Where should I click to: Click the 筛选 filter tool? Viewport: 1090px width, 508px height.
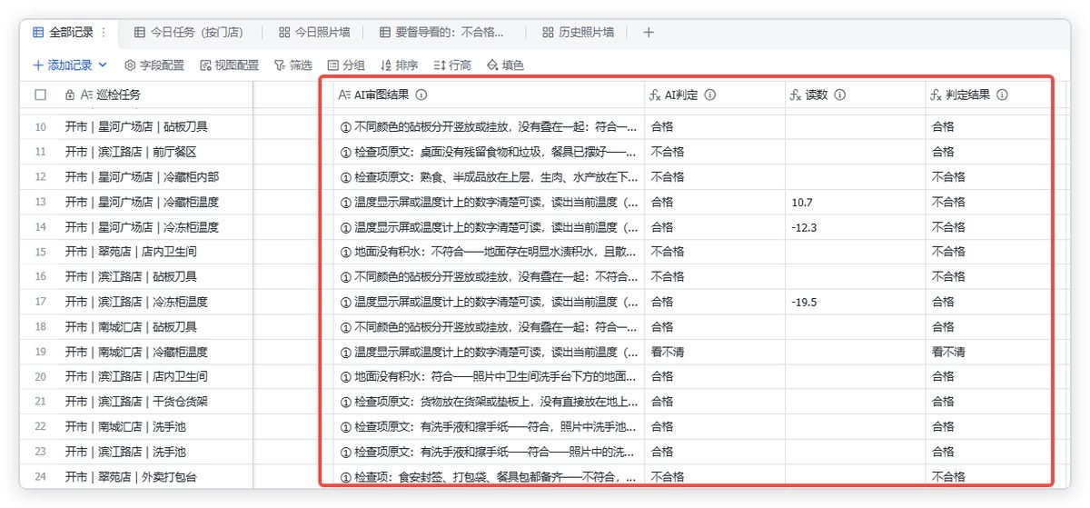(293, 65)
